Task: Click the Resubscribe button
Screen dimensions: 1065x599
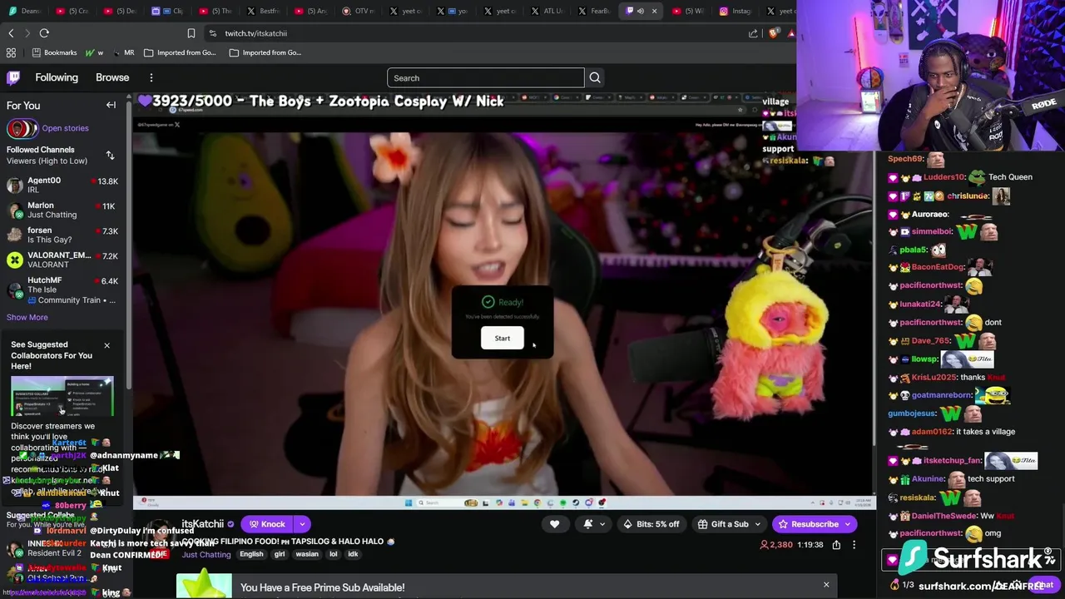Action: coord(807,524)
